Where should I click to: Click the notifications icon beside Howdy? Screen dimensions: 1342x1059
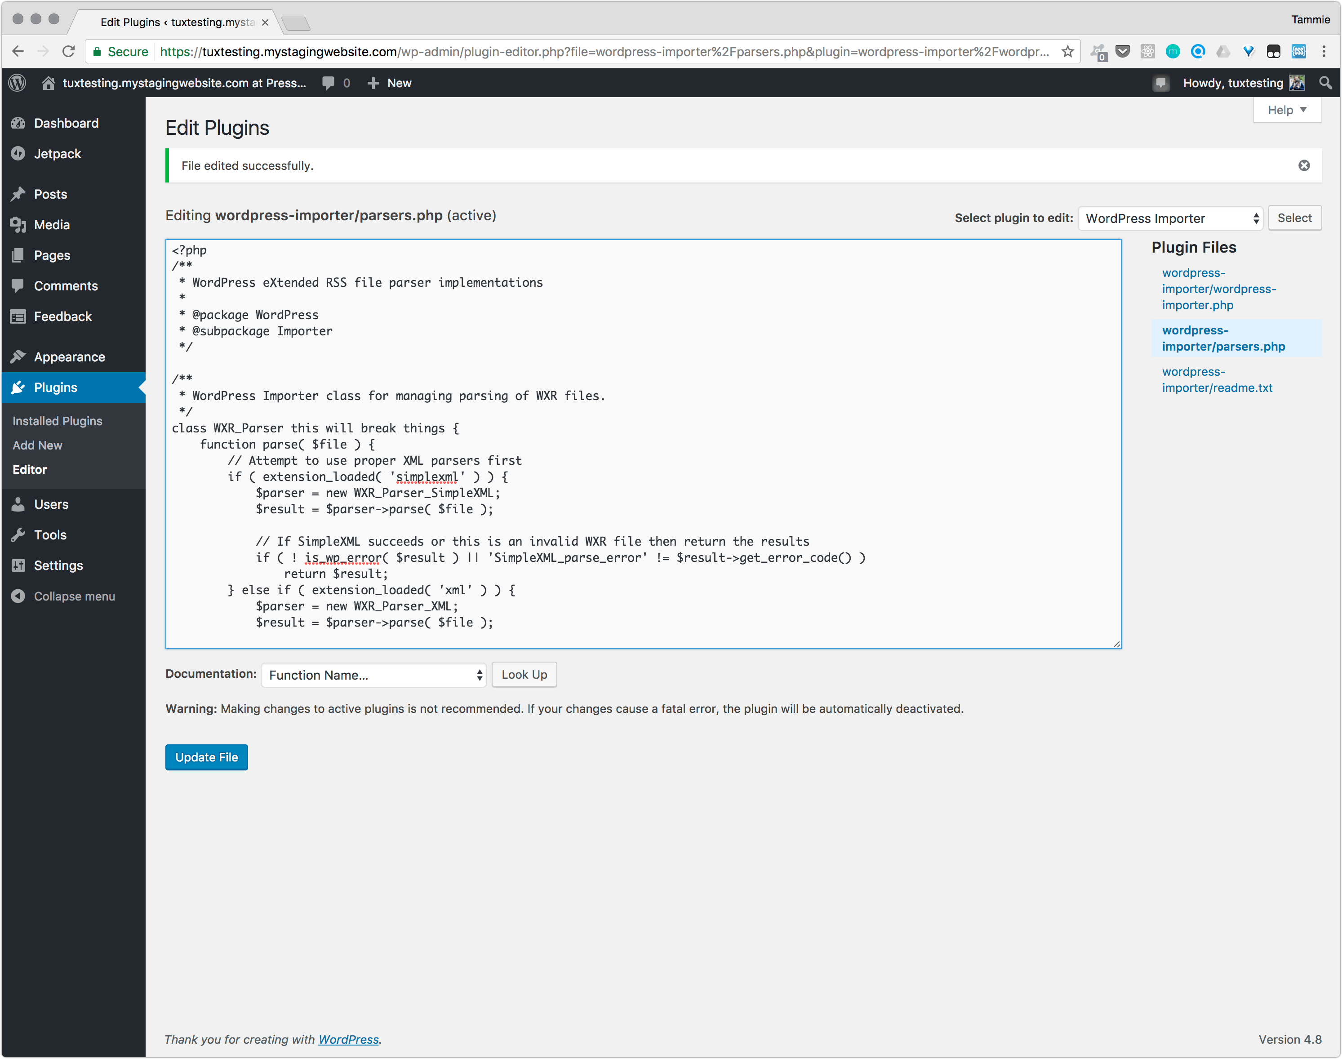click(x=1161, y=83)
